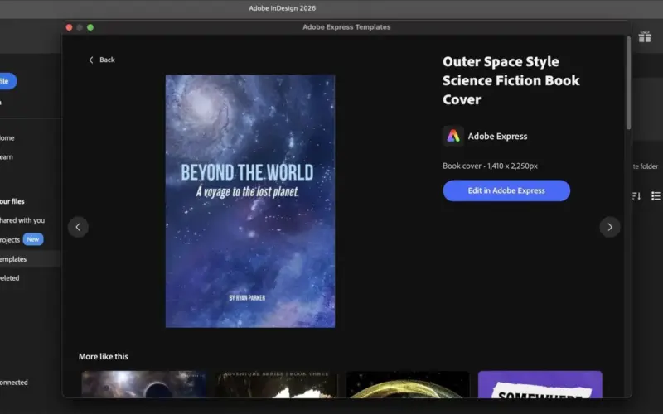Click the Your files sidebar heading
Screen dimensions: 663x414
12,201
